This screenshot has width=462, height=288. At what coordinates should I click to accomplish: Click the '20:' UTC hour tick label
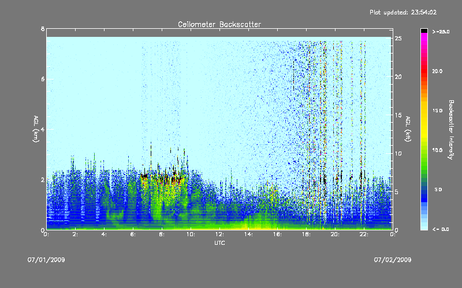pyautogui.click(x=335, y=234)
